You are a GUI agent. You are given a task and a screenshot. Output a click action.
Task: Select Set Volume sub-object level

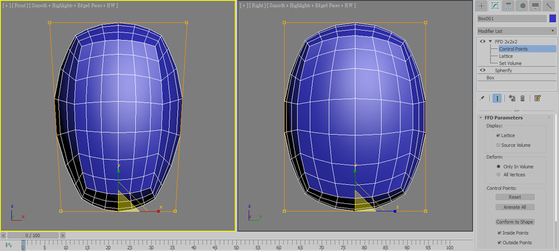tap(510, 63)
